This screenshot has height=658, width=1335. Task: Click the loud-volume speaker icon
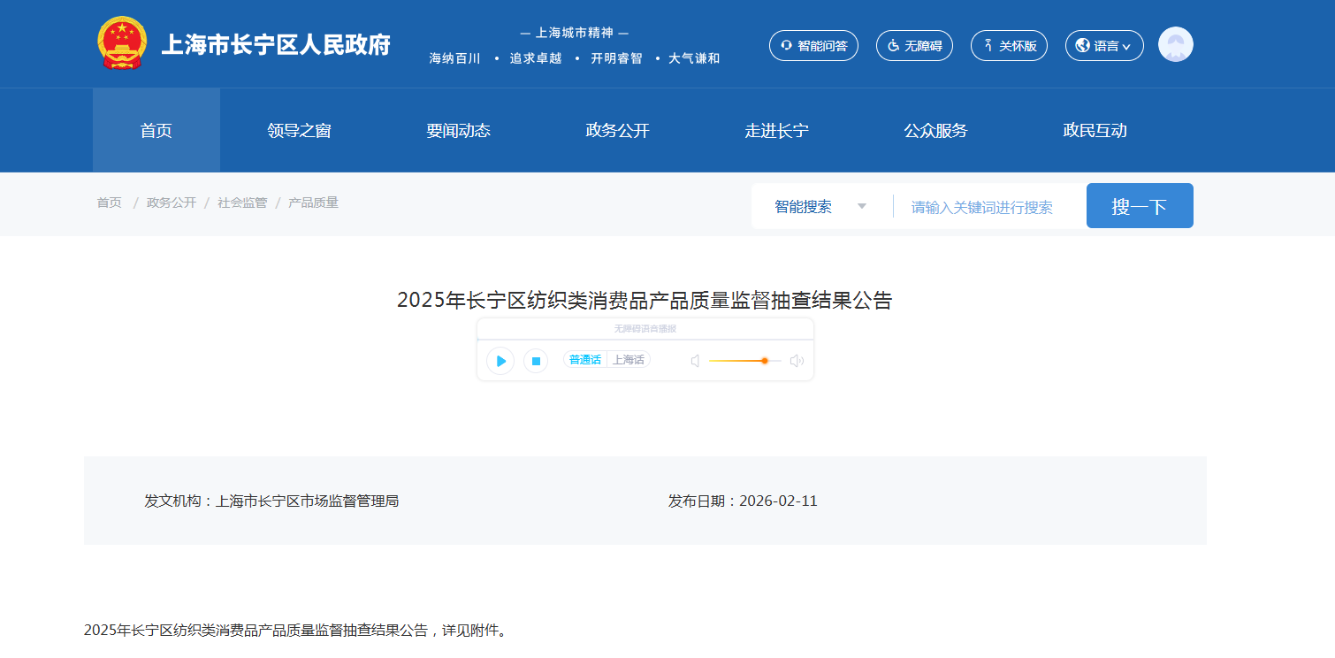pyautogui.click(x=797, y=361)
